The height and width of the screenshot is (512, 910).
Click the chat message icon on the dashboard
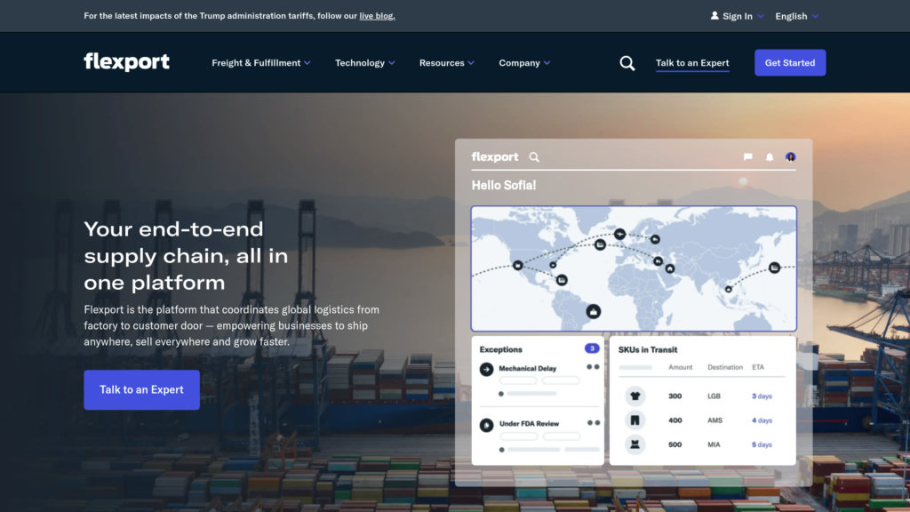(747, 156)
